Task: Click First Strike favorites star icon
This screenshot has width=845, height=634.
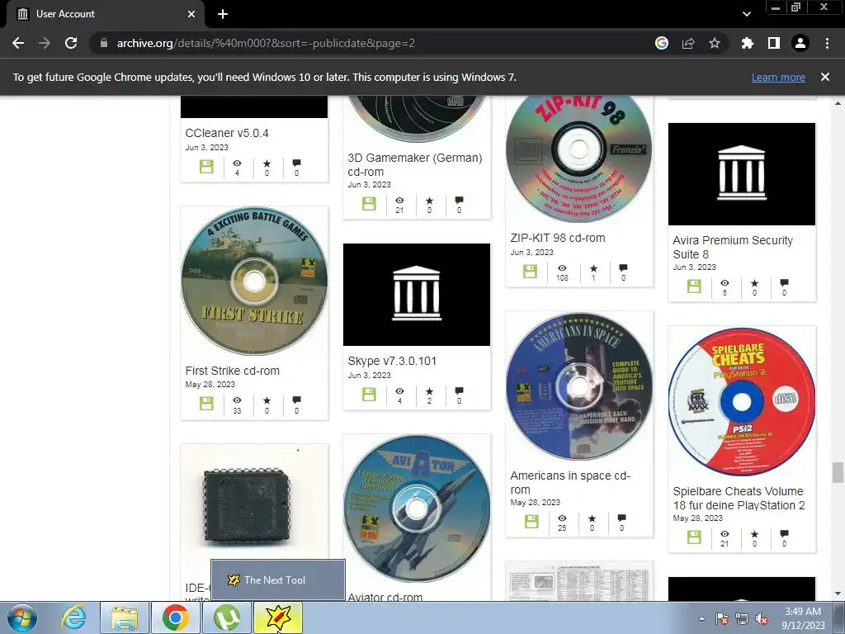Action: pyautogui.click(x=267, y=400)
